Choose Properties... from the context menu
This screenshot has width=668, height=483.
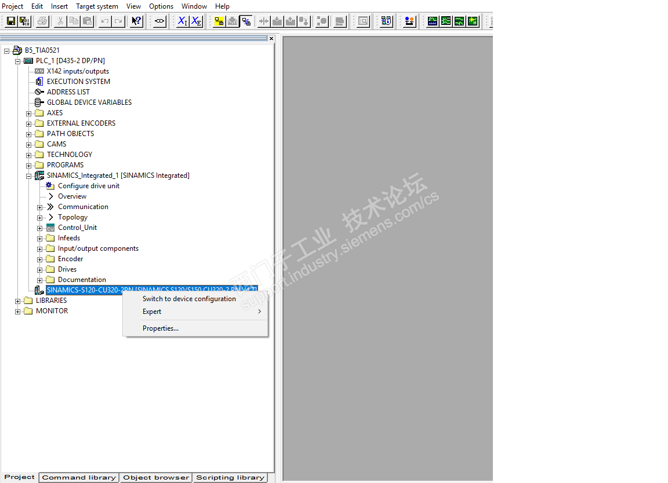tap(195, 328)
